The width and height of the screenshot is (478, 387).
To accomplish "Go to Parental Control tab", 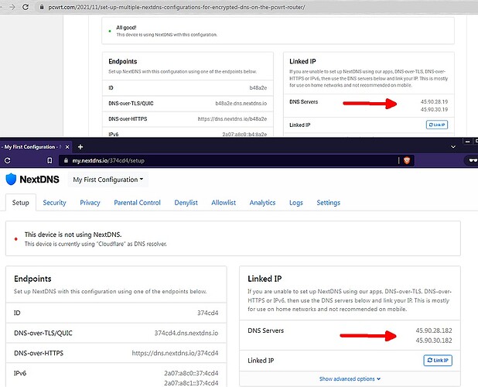I will click(137, 203).
